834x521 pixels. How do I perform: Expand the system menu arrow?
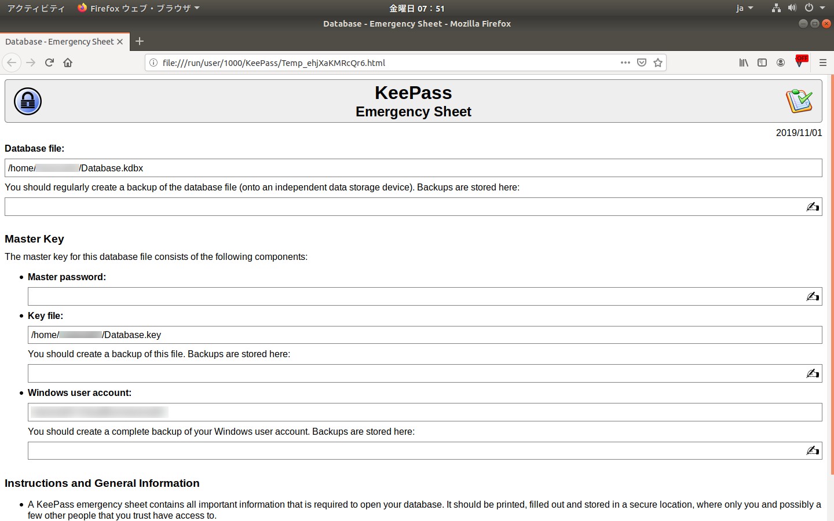[822, 8]
